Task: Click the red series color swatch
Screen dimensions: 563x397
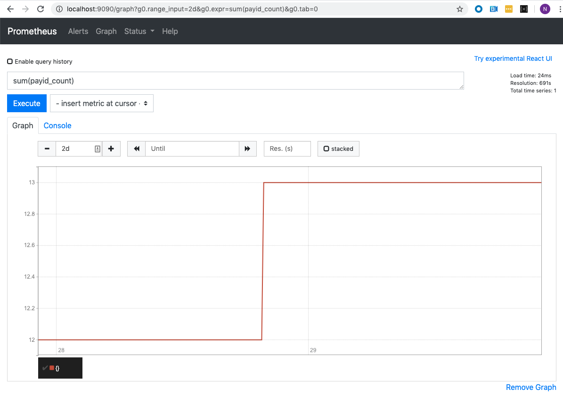Action: click(x=51, y=368)
